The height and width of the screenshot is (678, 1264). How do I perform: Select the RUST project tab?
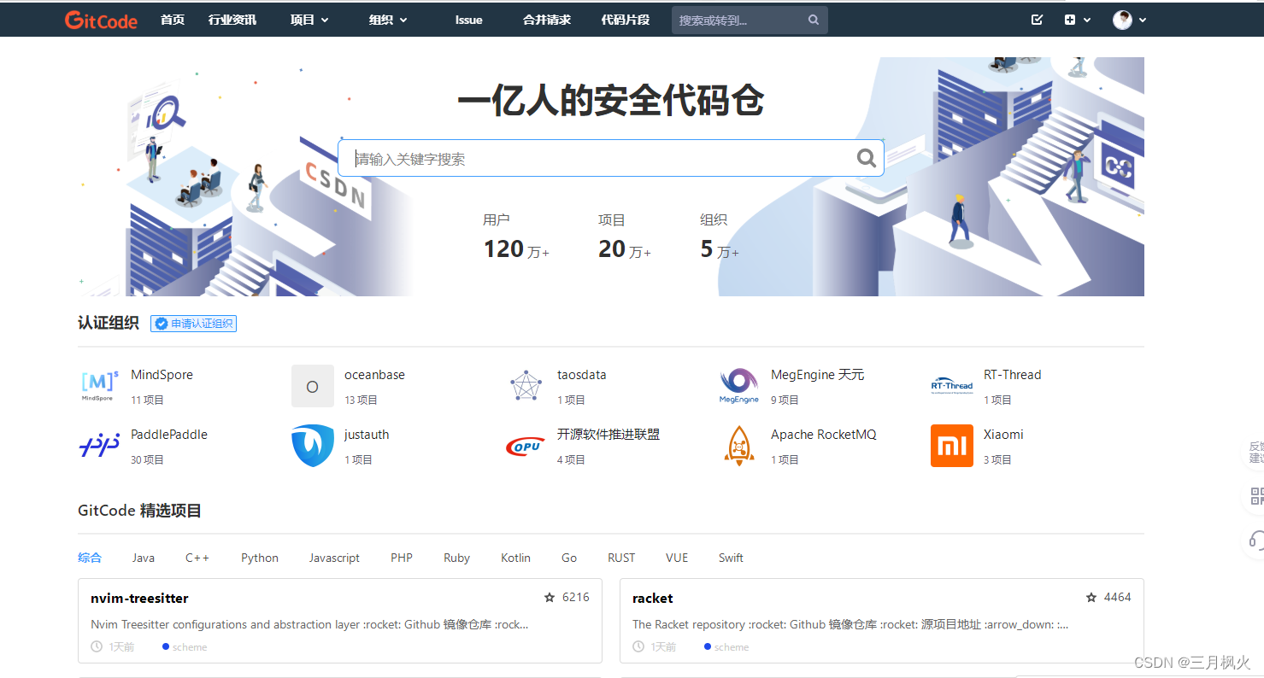(x=621, y=558)
